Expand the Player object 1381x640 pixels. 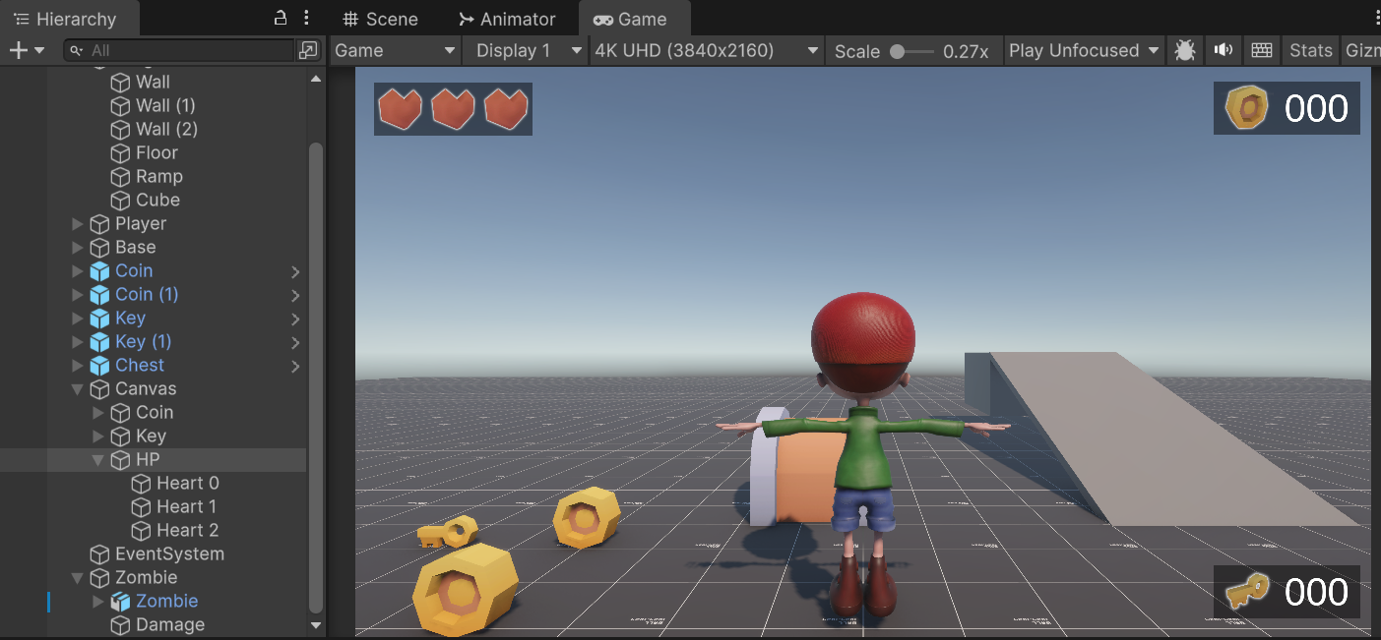pos(78,223)
